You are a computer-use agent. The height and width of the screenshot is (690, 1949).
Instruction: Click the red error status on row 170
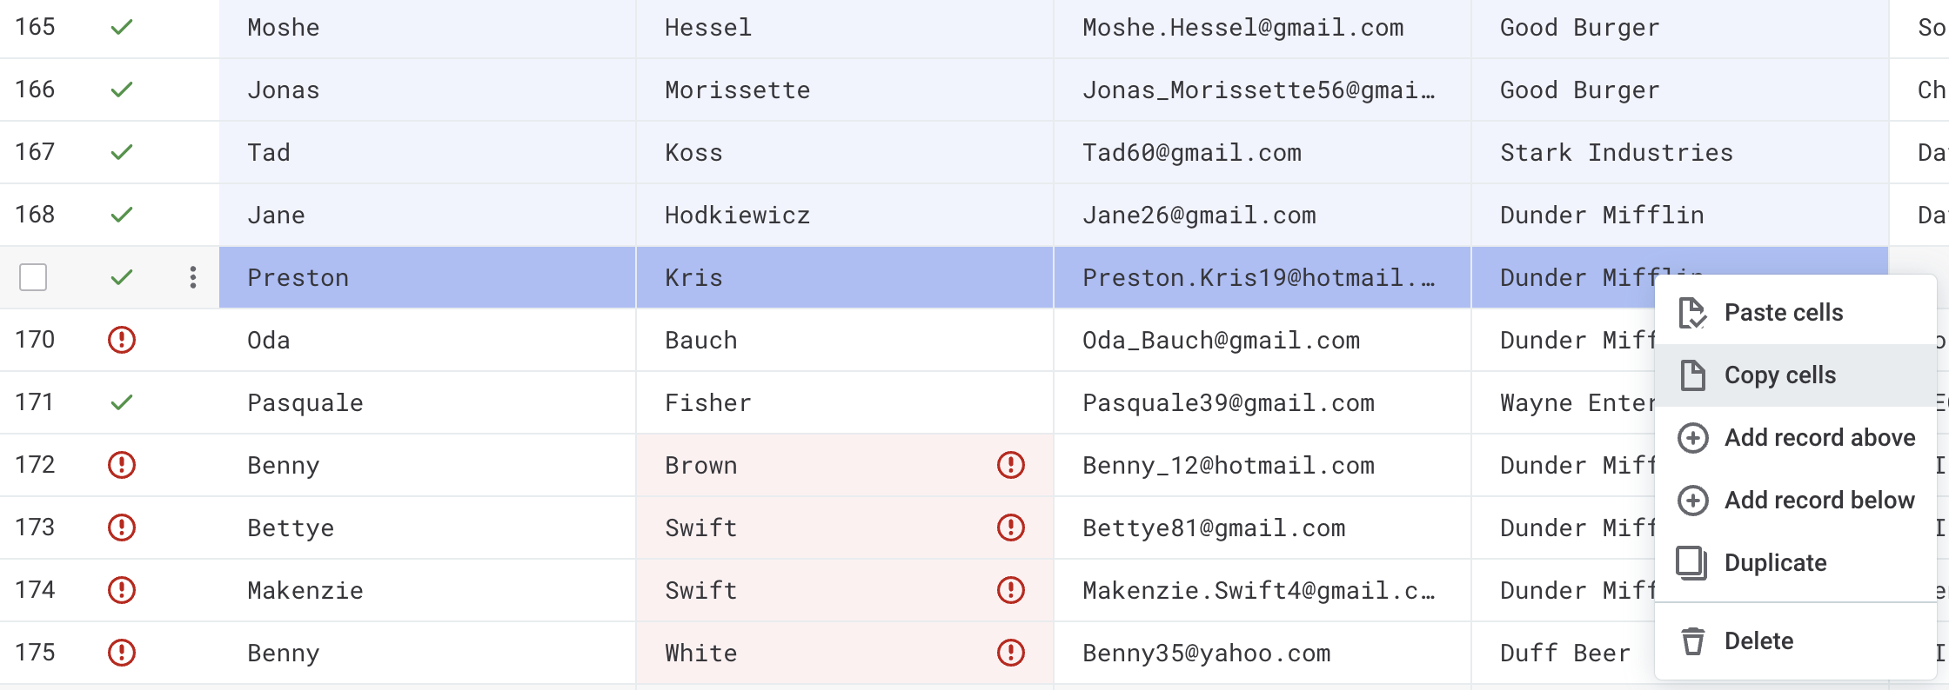pyautogui.click(x=122, y=340)
